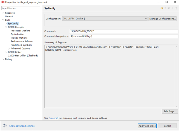The width and height of the screenshot is (179, 131).
Task: Click the Edit Flags button
Action: pos(169,112)
